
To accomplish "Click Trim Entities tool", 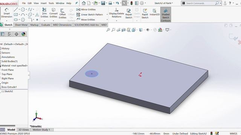I will coord(44,13).
